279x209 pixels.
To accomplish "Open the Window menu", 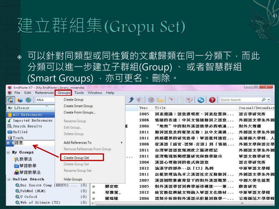I will (x=95, y=93).
